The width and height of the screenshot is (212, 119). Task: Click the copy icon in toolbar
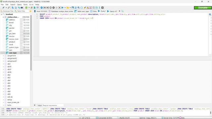[13, 8]
